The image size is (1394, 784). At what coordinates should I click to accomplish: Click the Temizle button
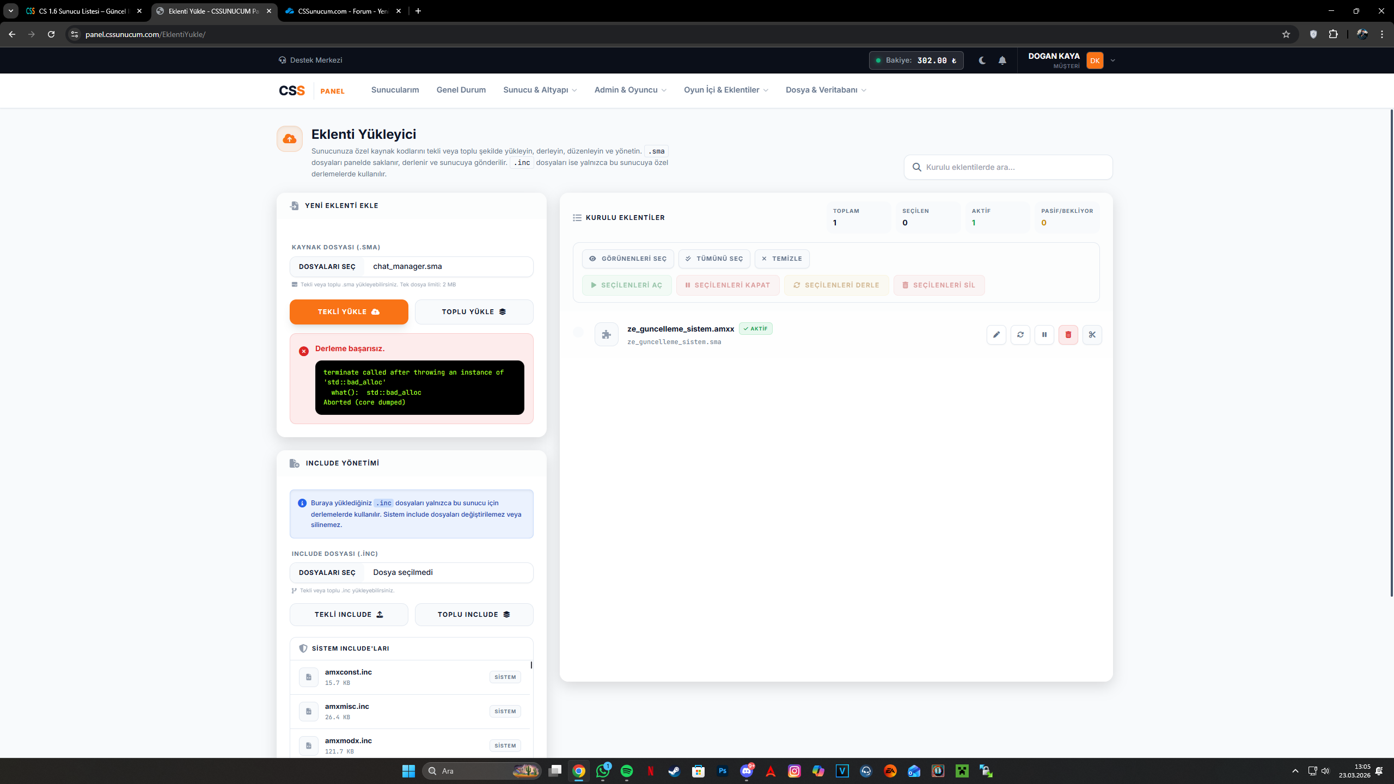pos(781,259)
